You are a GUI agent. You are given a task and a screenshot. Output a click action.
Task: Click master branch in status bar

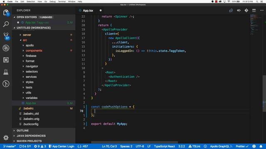[10, 146]
